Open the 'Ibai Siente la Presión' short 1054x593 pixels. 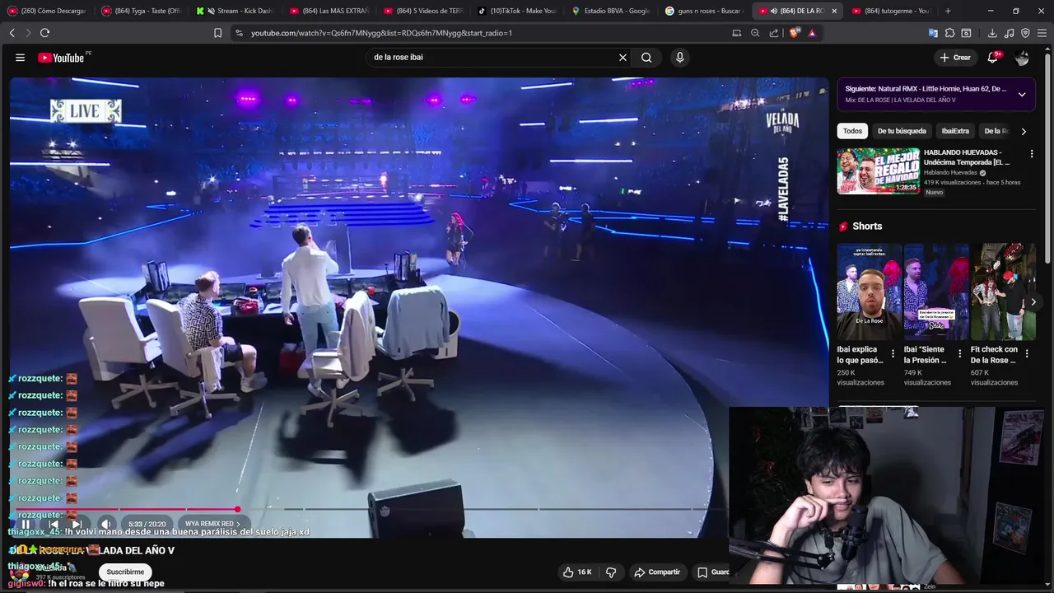click(935, 292)
